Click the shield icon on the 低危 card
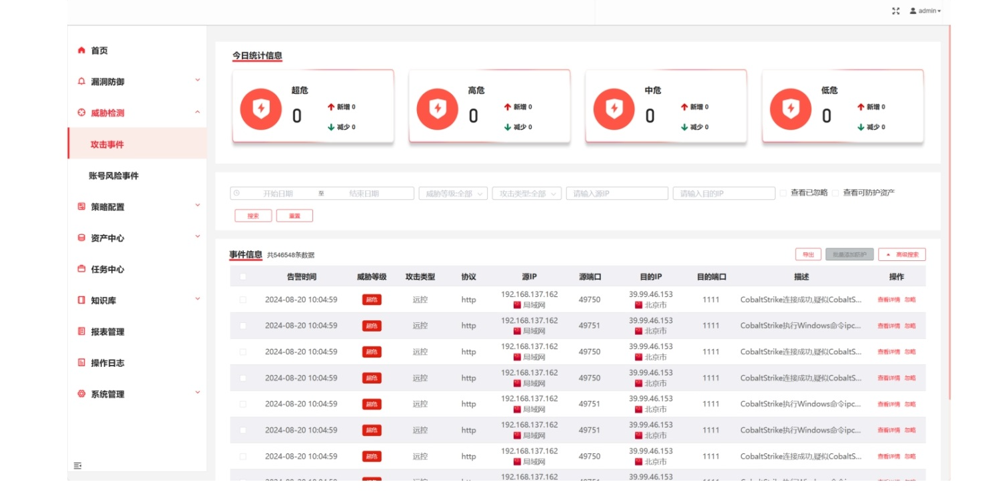 (x=791, y=109)
